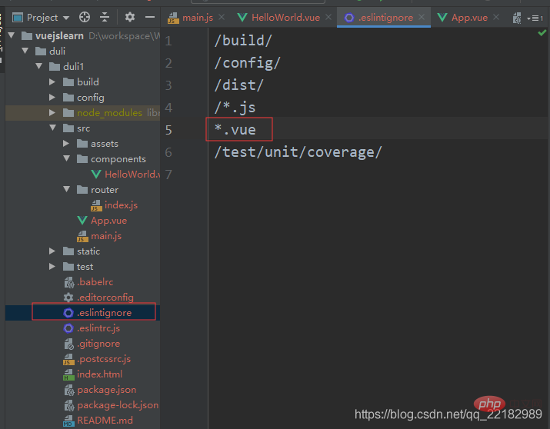The width and height of the screenshot is (550, 429).
Task: Collapse the duli folder
Action: coord(25,51)
